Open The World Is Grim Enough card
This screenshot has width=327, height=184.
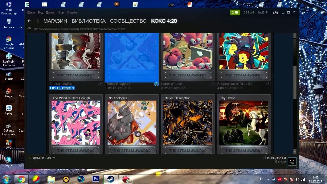76,124
